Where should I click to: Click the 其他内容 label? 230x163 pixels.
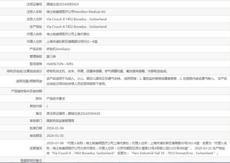coord(36,106)
